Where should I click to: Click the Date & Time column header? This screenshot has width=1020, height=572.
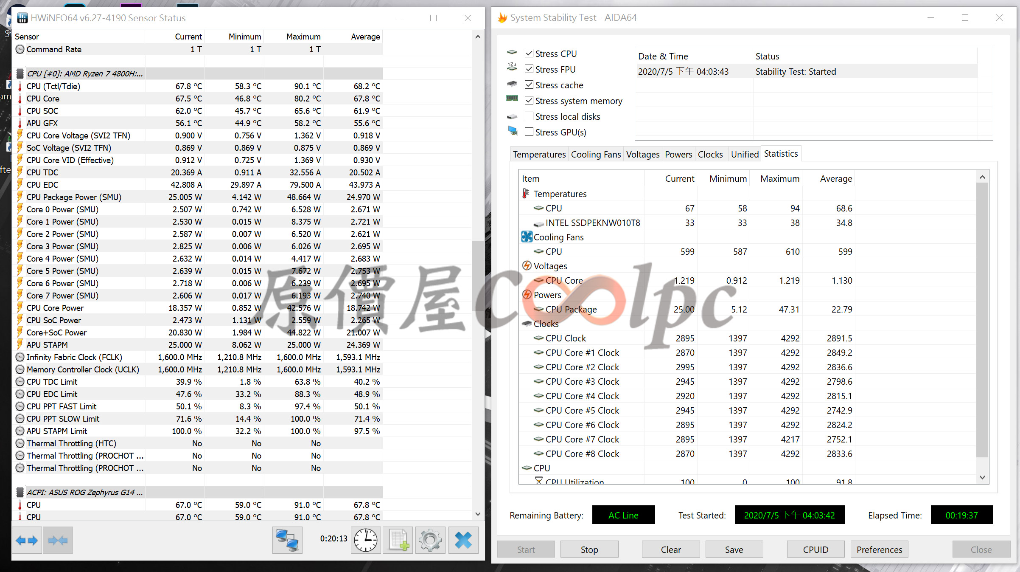694,56
